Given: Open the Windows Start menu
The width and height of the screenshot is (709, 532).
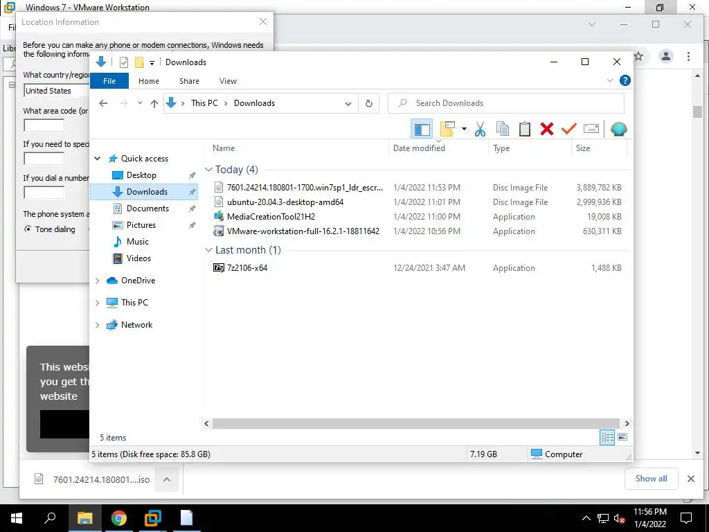Looking at the screenshot, I should 17,518.
